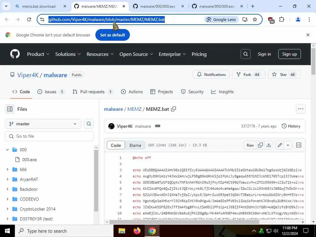Open the Projects tab
This screenshot has width=316, height=237.
162,92
